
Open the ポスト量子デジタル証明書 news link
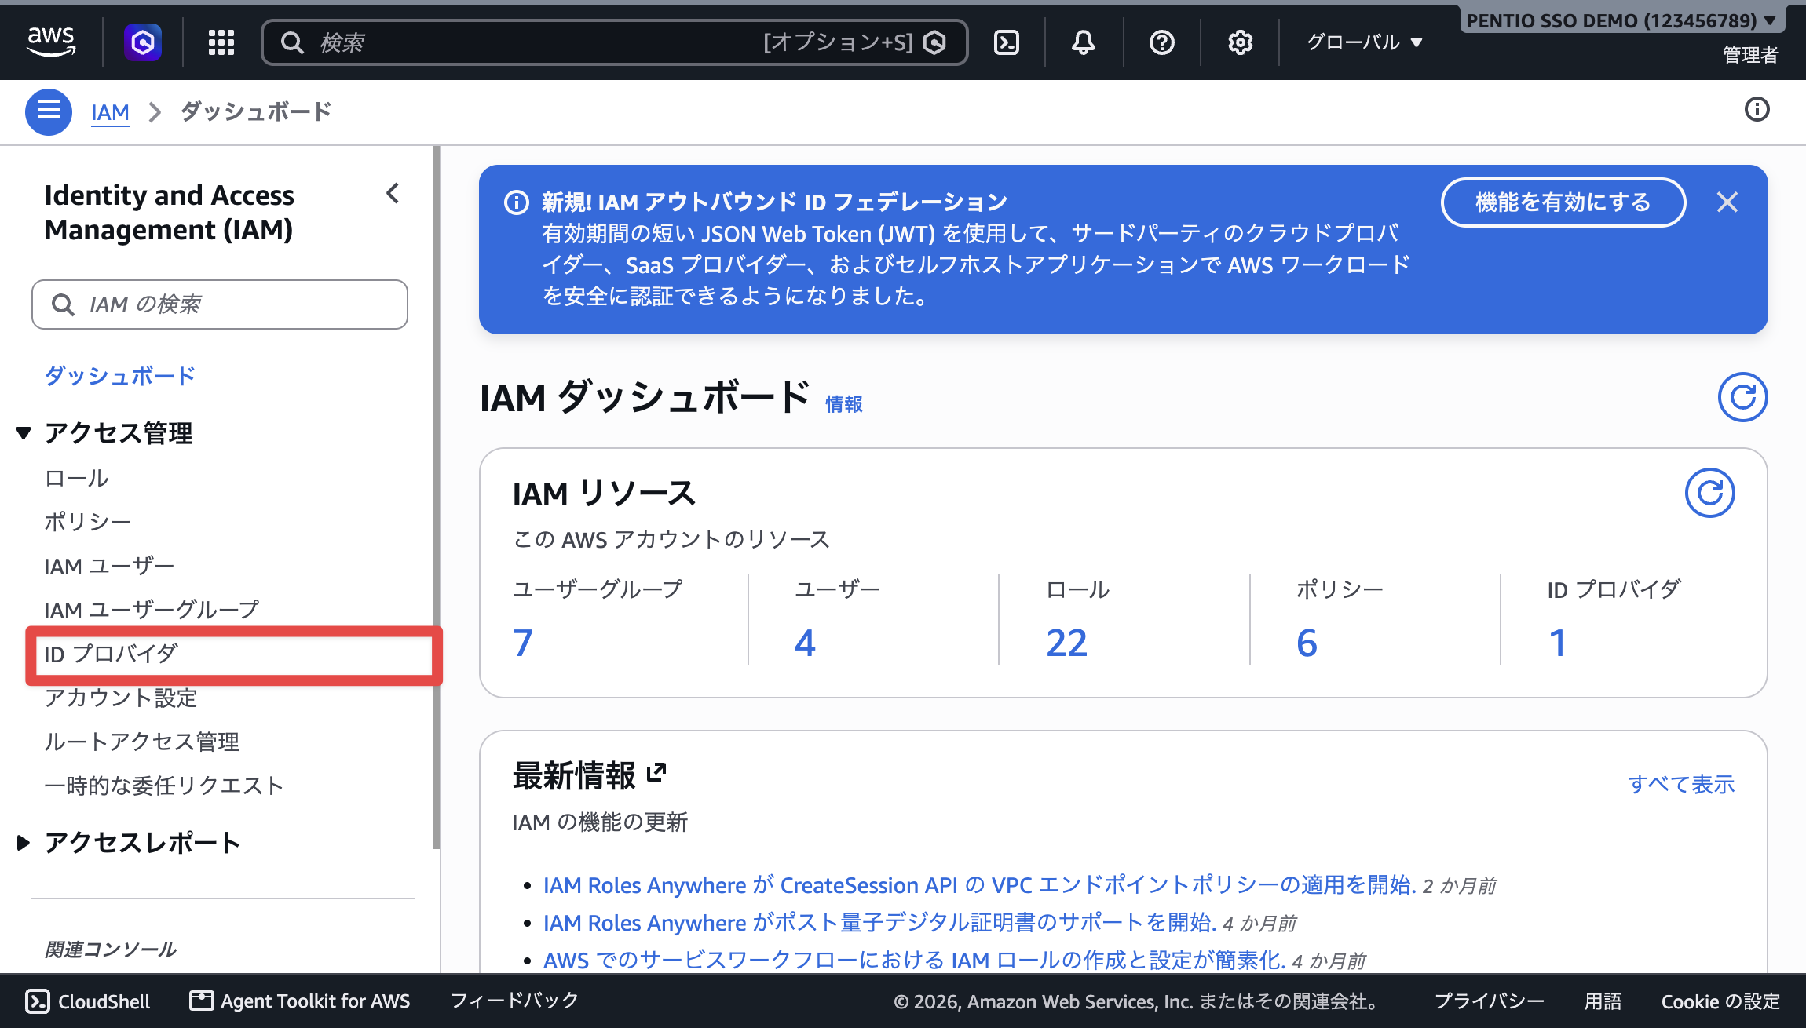pyautogui.click(x=879, y=923)
